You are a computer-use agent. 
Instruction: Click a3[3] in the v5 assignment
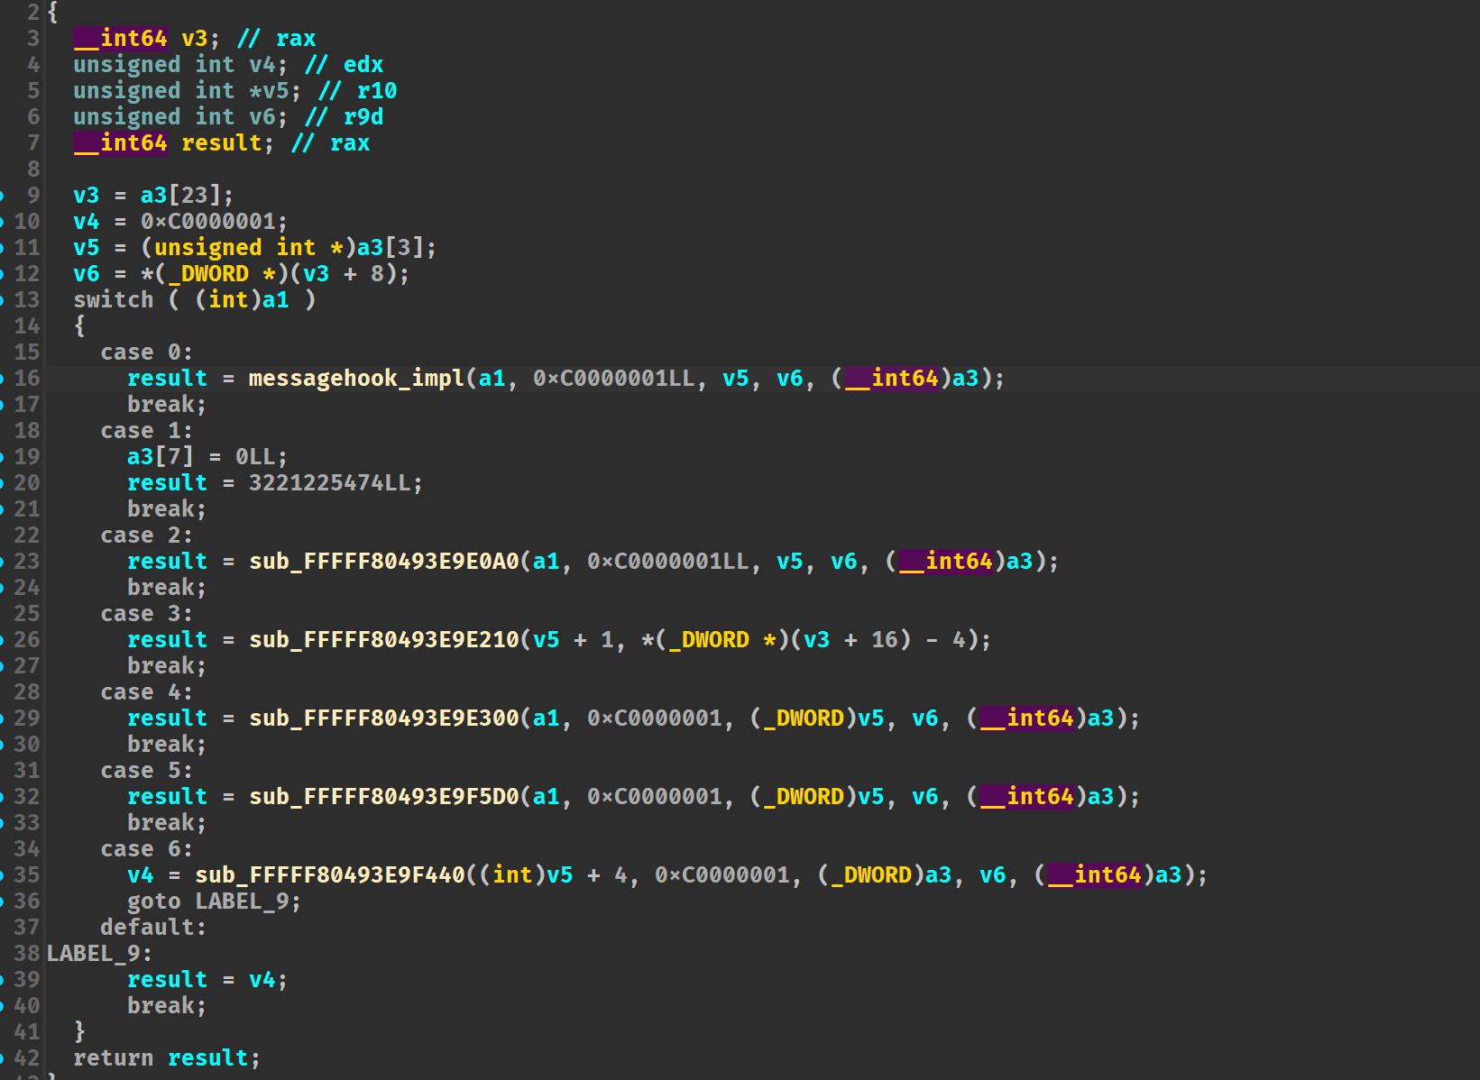tap(391, 247)
